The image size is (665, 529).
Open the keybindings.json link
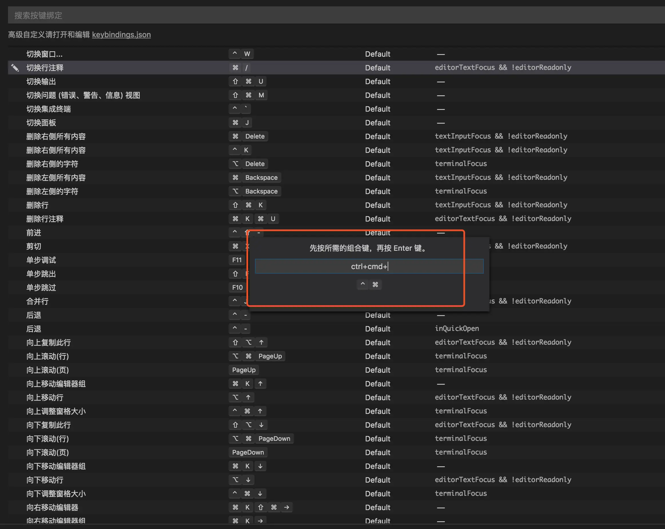click(x=121, y=35)
